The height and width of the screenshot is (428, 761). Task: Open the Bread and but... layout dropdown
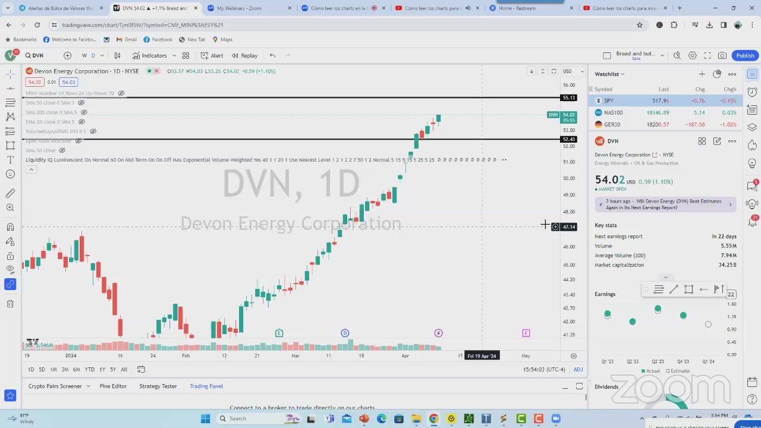click(x=662, y=55)
